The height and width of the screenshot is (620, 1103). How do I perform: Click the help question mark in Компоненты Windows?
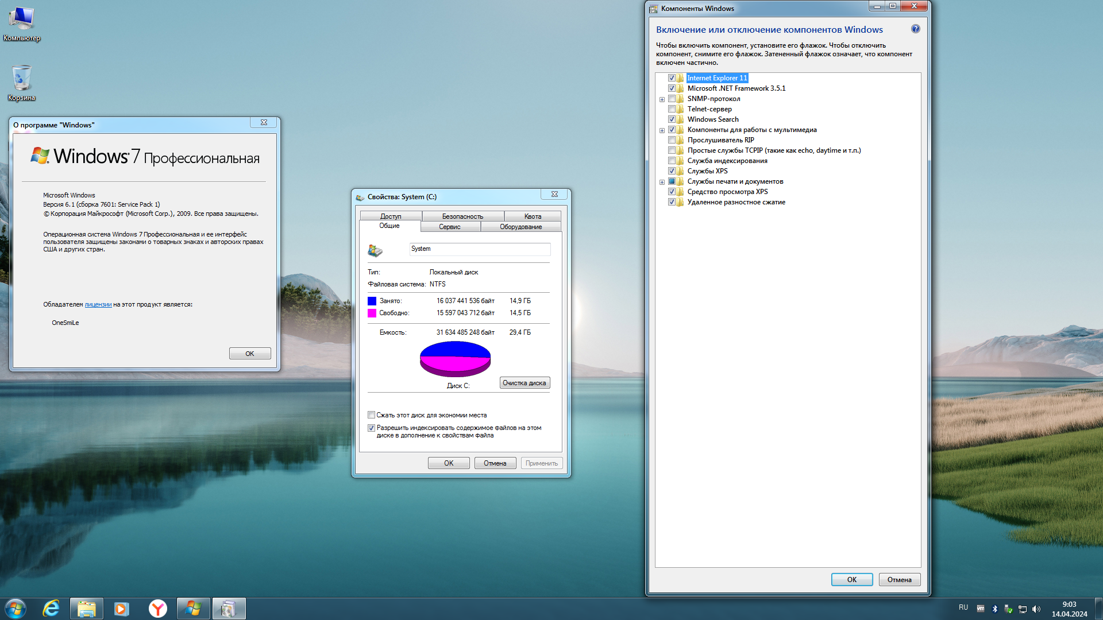(x=916, y=28)
